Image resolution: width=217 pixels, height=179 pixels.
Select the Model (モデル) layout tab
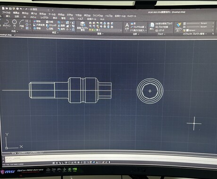(14, 153)
